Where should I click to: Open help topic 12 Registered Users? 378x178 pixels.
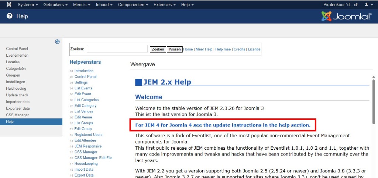(x=89, y=135)
